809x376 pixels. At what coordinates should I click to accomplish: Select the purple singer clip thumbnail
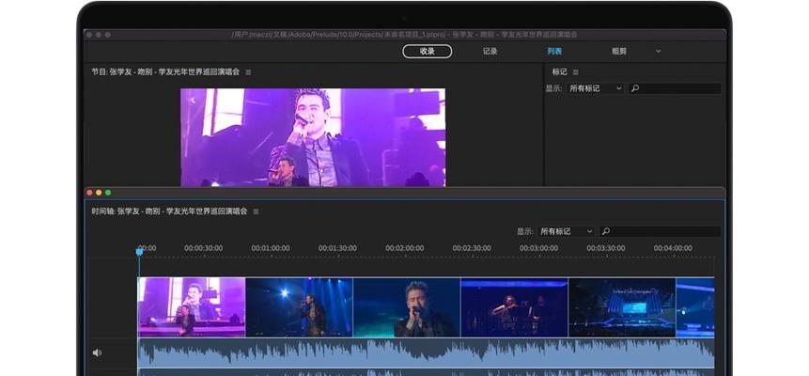click(192, 307)
